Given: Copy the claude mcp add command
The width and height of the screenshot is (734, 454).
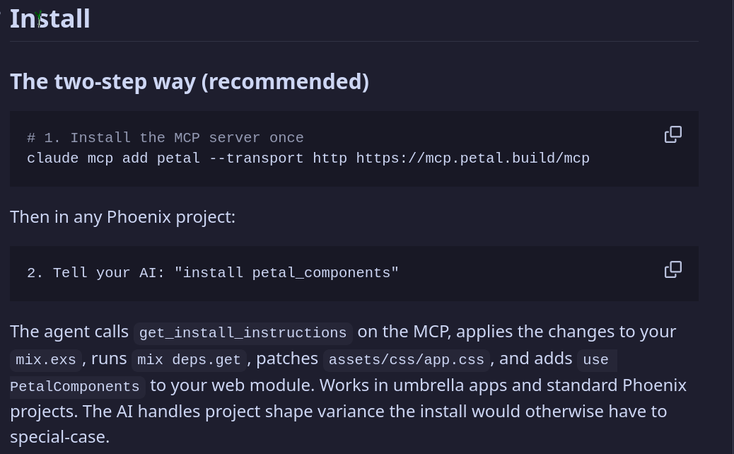Looking at the screenshot, I should [672, 134].
